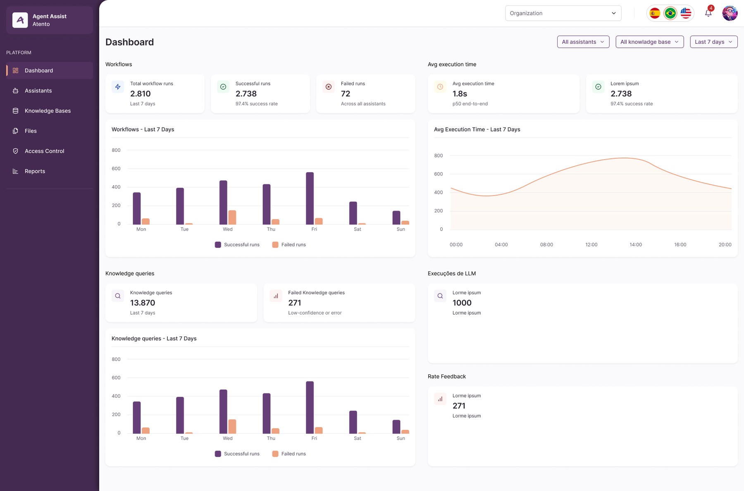Open the Files section
744x491 pixels.
coord(50,131)
